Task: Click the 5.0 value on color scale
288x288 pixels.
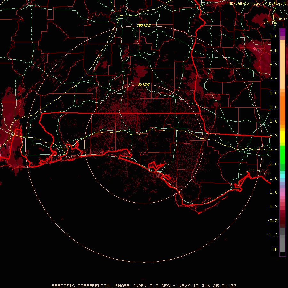Action: [x=274, y=121]
